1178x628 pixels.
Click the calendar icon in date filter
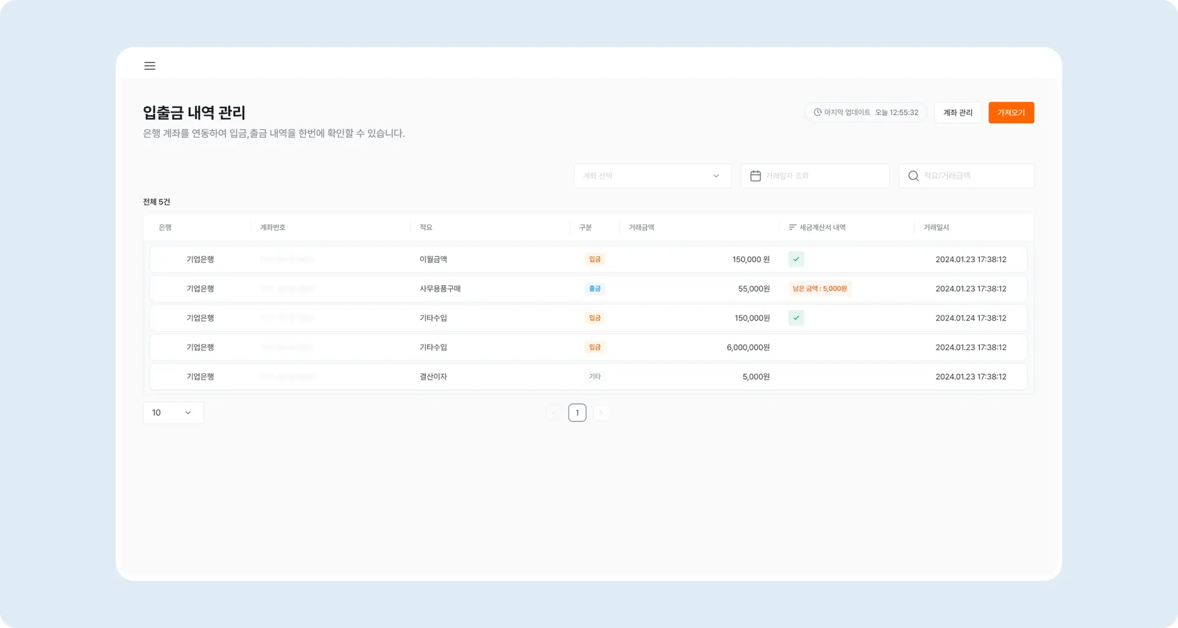coord(755,176)
